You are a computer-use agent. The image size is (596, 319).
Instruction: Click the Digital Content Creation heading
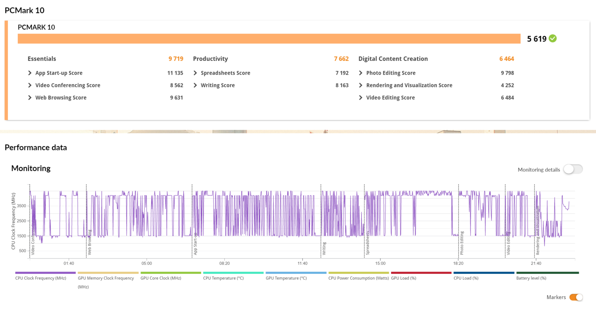393,59
